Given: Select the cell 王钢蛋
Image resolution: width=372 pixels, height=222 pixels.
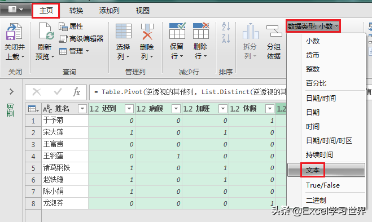Looking at the screenshot, I should coord(65,156).
